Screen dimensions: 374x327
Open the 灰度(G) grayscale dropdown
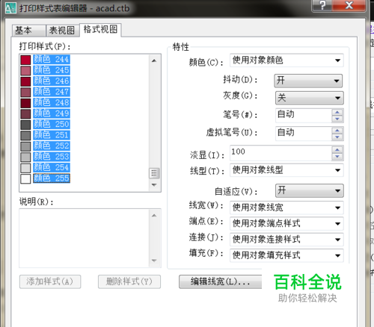(x=309, y=98)
